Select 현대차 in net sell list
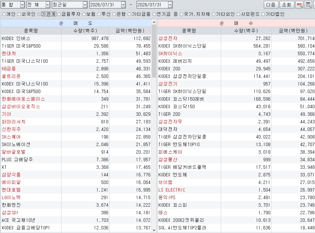This screenshot has width=315, height=233. (76, 54)
